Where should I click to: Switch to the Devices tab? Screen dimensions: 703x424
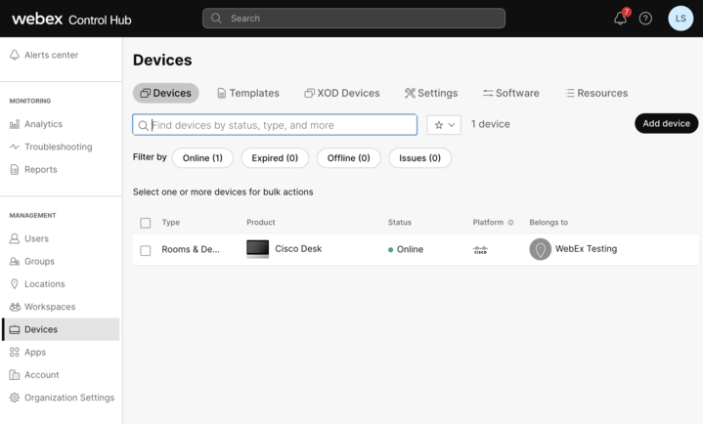click(166, 93)
